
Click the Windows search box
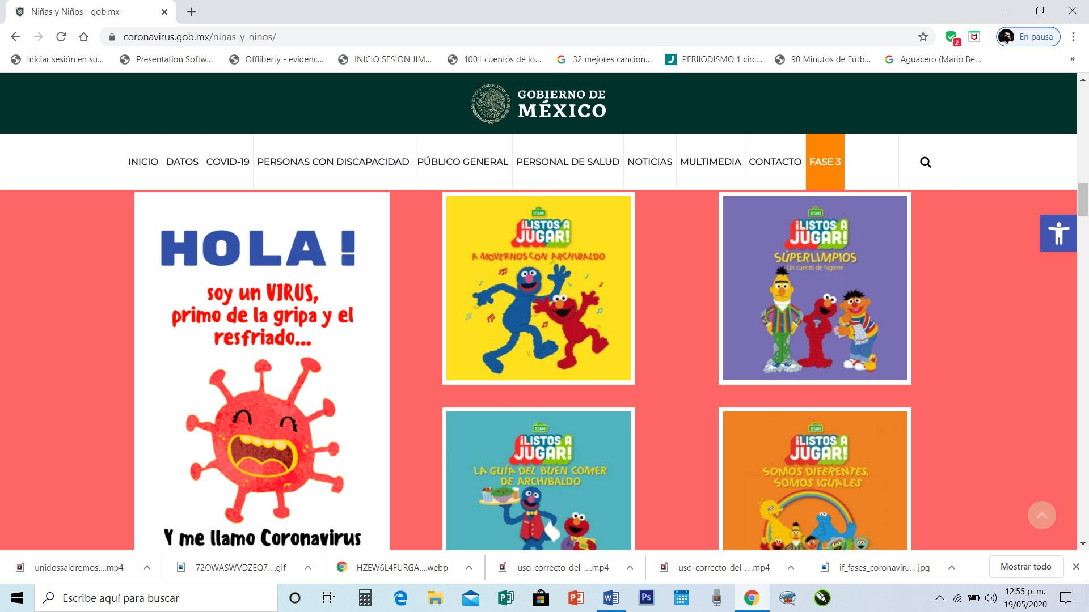(x=156, y=598)
